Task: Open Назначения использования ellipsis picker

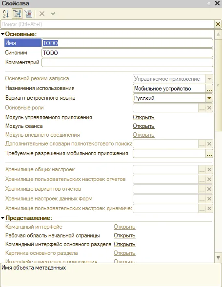Action: (x=209, y=89)
